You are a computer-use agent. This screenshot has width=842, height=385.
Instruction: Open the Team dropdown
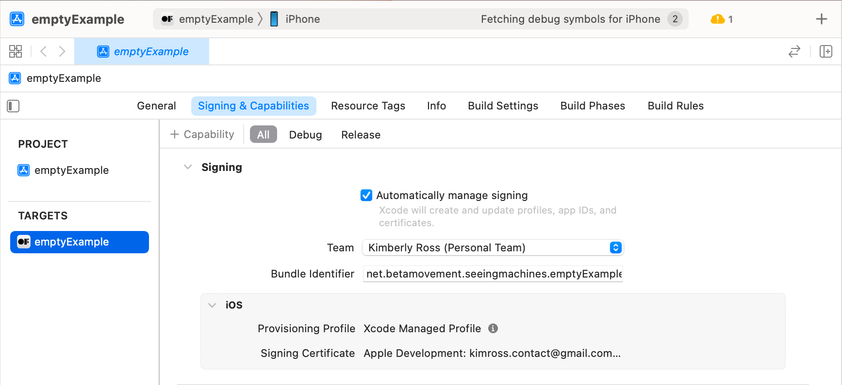pos(493,247)
